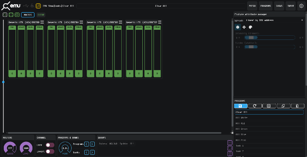The height and width of the screenshot is (157, 307).
Task: Open the Spread dropdown
Action: pos(274,20)
